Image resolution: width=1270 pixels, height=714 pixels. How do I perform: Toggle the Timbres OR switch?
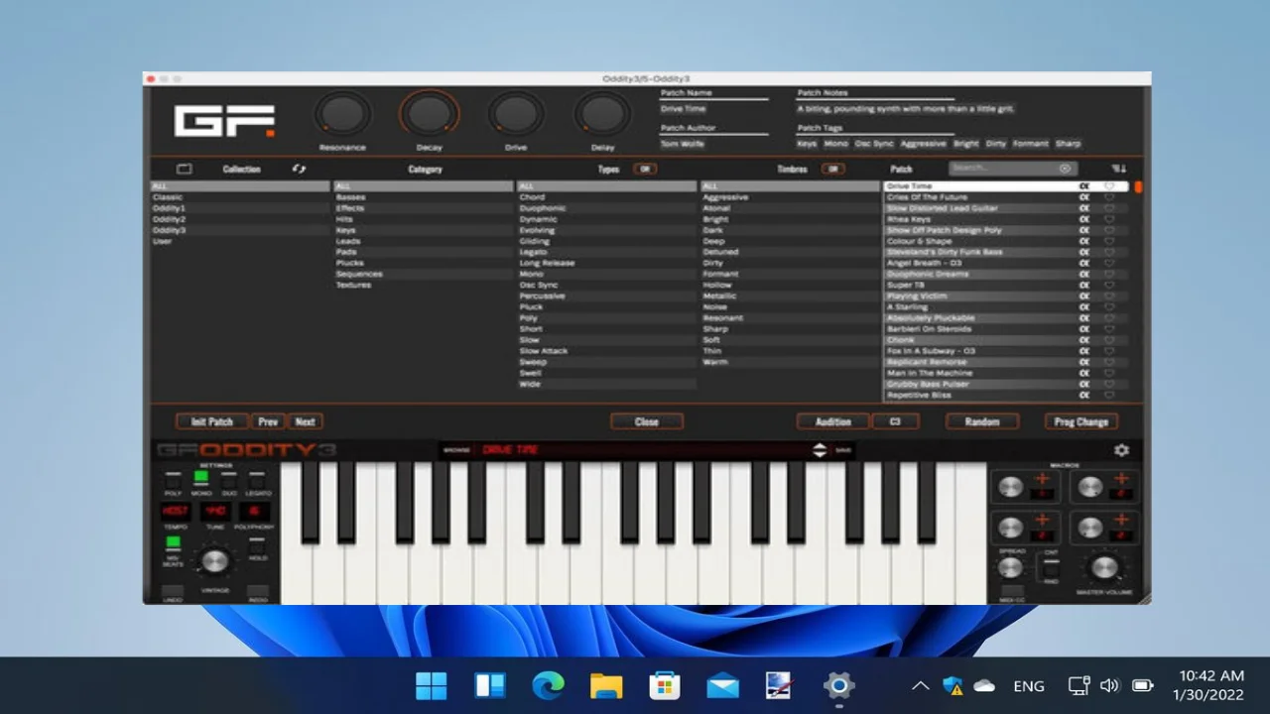tap(832, 170)
